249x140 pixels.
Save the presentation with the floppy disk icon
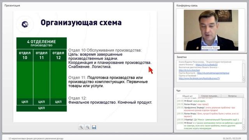pyautogui.click(x=94, y=127)
